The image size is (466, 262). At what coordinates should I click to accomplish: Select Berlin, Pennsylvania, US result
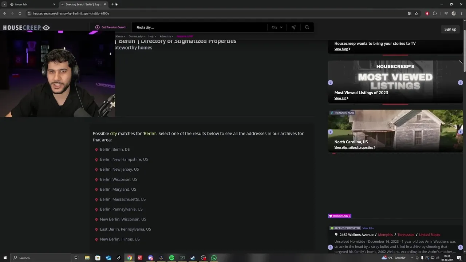point(121,209)
